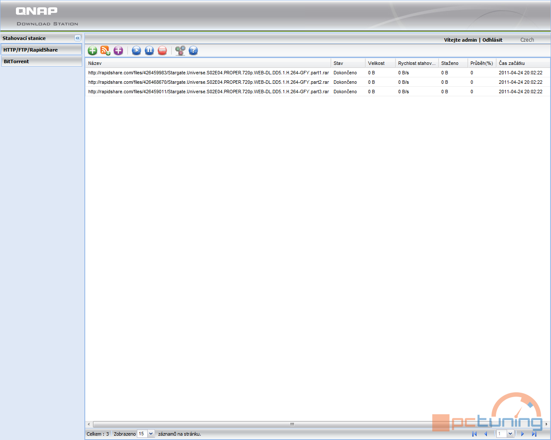The image size is (551, 440).
Task: Click start time of part2.rar row
Action: point(520,82)
